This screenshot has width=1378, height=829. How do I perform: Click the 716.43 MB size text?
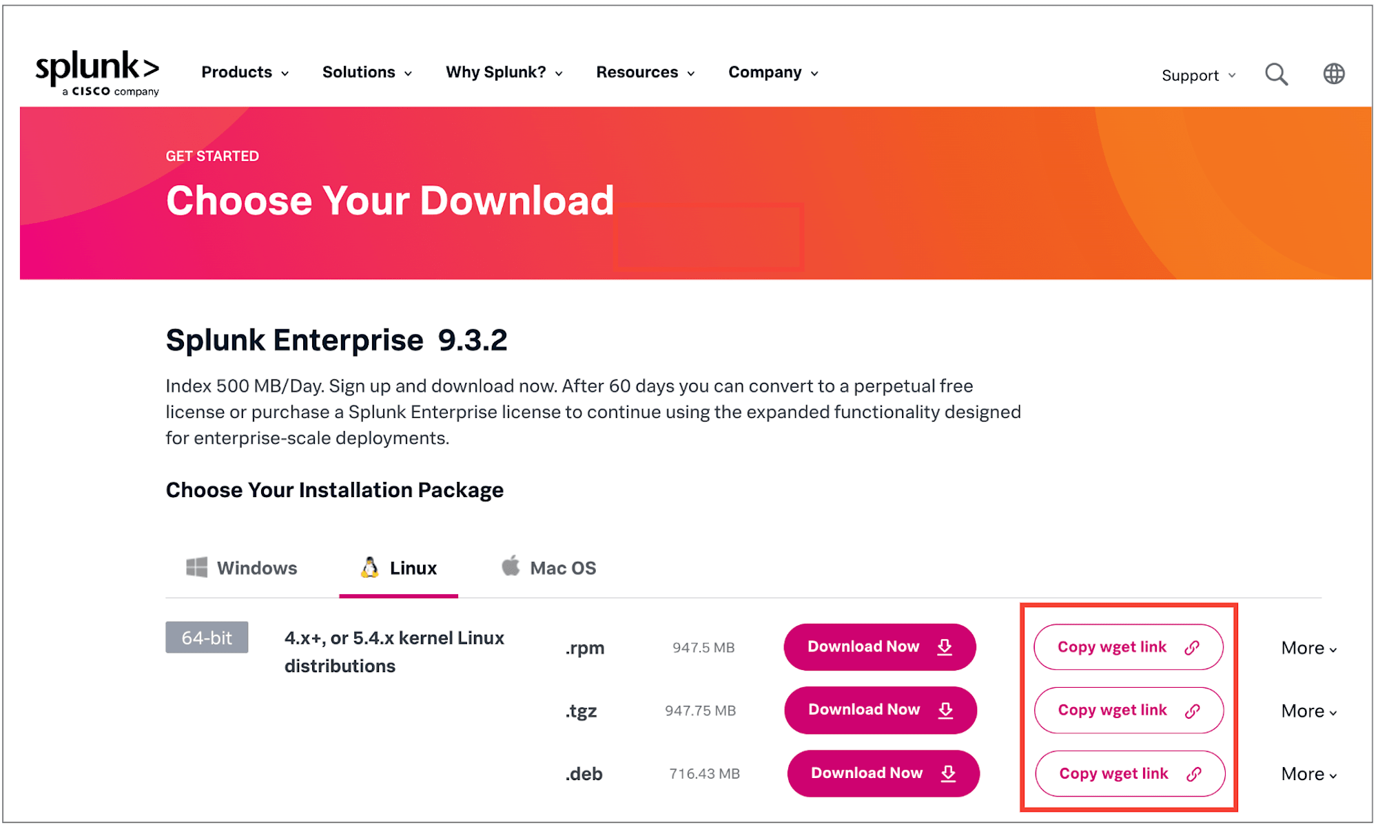704,774
